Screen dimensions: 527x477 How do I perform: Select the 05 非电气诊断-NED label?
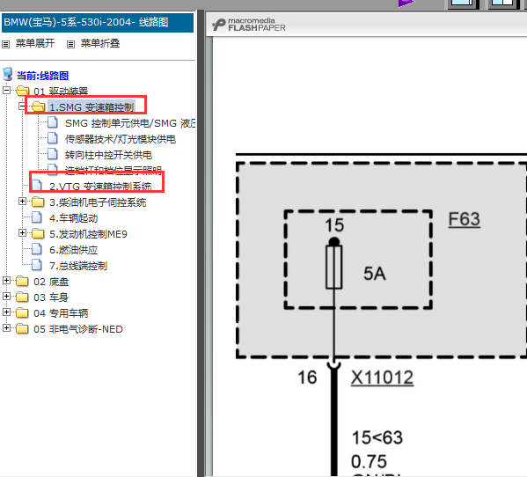tap(78, 329)
